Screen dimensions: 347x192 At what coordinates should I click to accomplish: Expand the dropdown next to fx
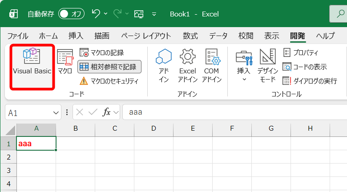coord(116,112)
